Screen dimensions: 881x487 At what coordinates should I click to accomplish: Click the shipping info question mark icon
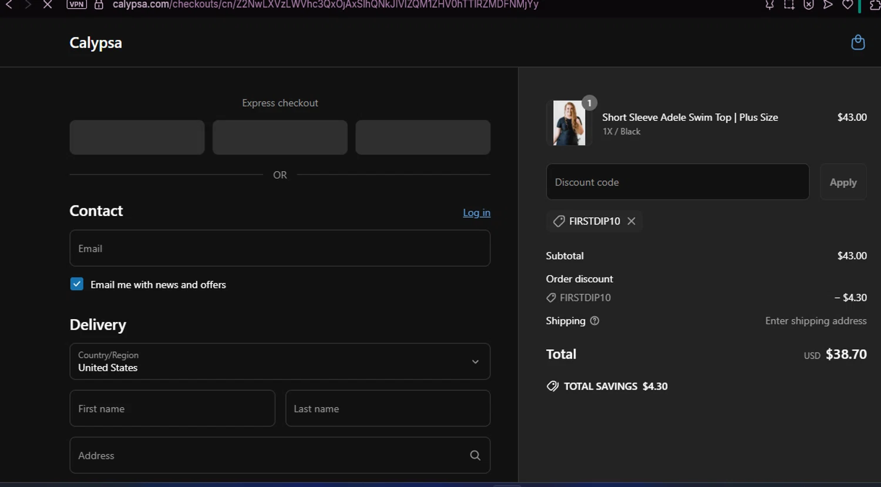(x=594, y=321)
